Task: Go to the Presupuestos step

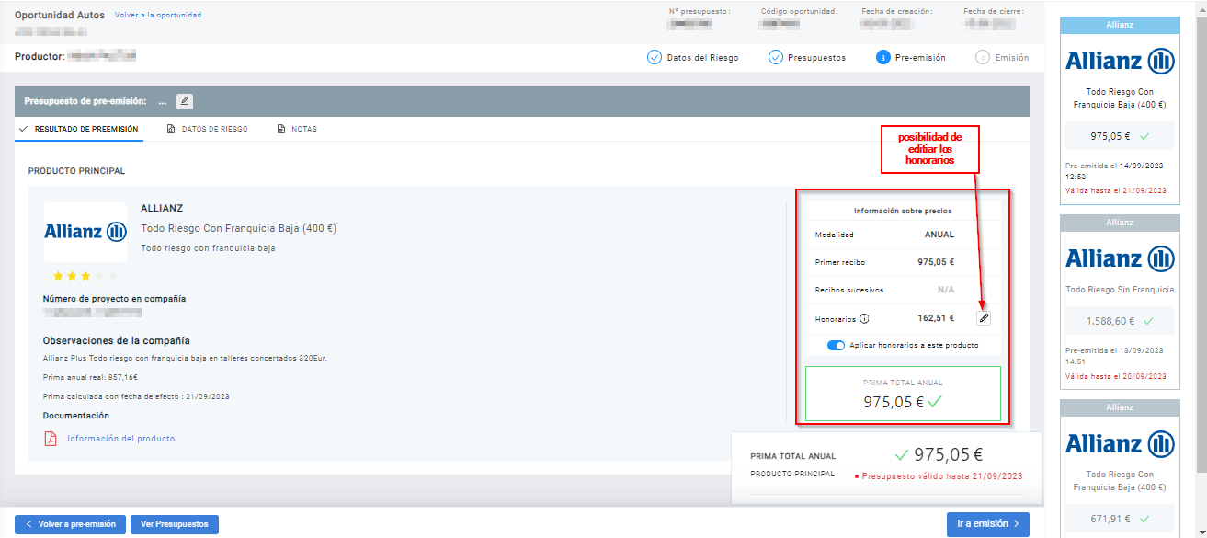Action: tap(807, 57)
